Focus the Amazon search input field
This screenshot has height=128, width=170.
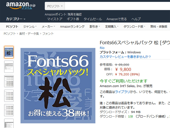(x=117, y=6)
